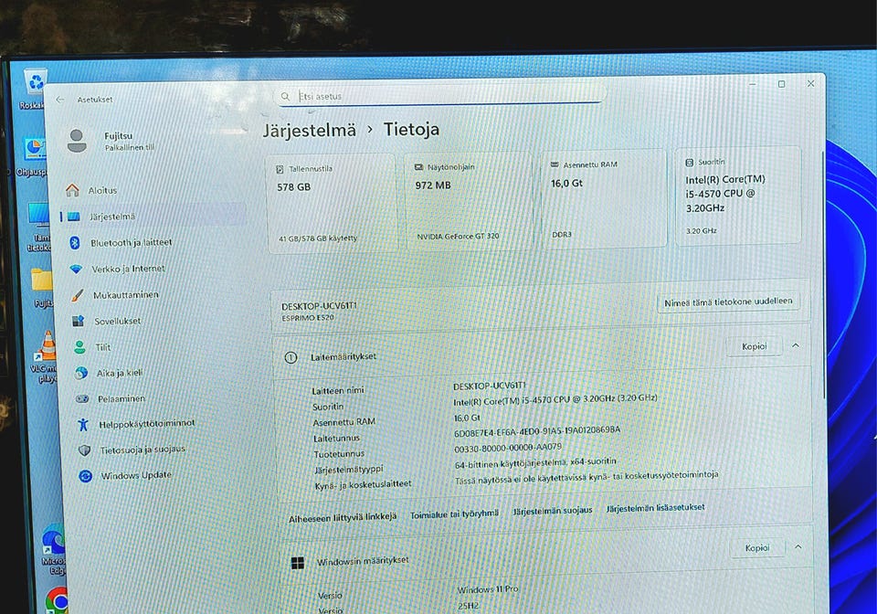Open Toimialue tai työryhmä link
This screenshot has height=614, width=877.
454,514
